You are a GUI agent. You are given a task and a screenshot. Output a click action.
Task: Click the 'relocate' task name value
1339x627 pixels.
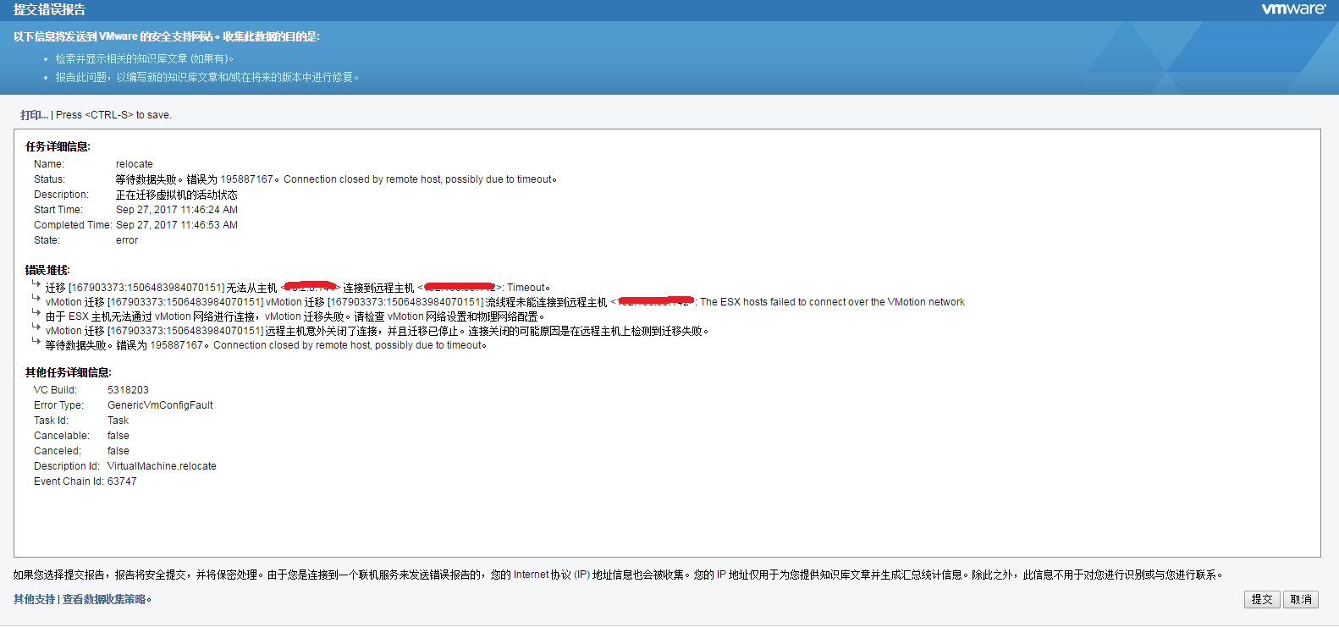coord(135,164)
